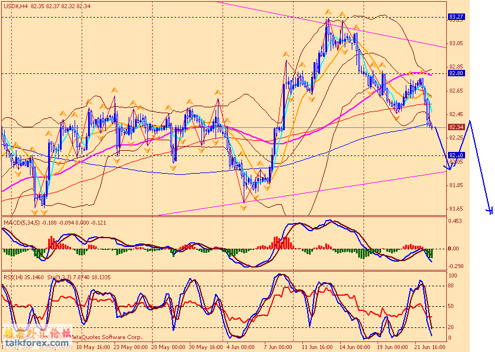Select the blue 82.80 price level tag

point(456,73)
